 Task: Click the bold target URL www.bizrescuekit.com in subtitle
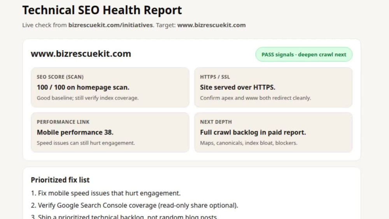tap(211, 25)
